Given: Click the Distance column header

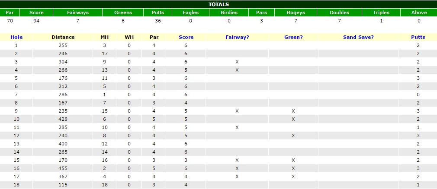Looking at the screenshot, I should point(63,37).
